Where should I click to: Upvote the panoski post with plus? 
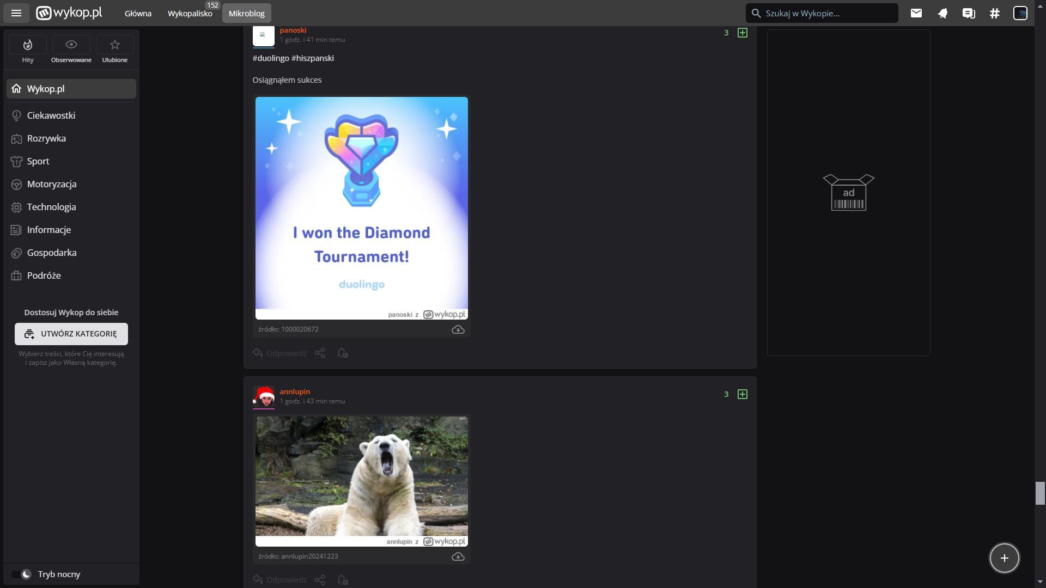[x=742, y=33]
